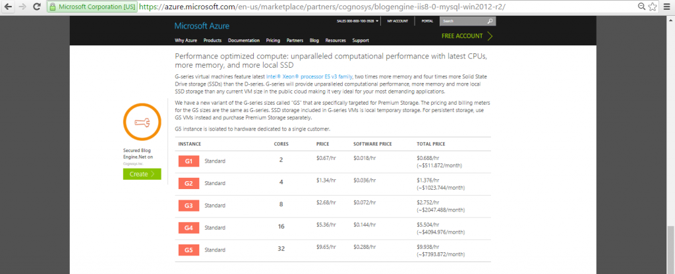The width and height of the screenshot is (675, 274).
Task: Reload the page with refresh icon
Action: (37, 6)
